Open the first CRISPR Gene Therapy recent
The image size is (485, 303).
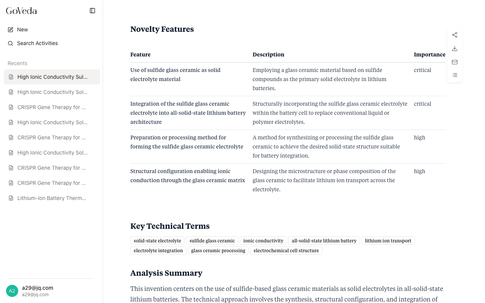pos(52,107)
